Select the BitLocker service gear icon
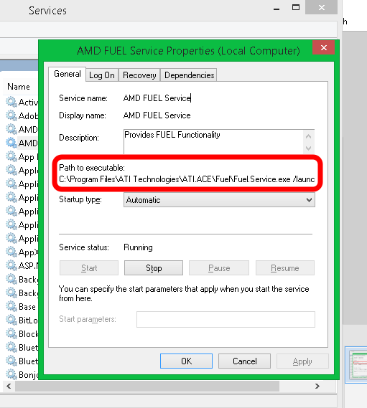This screenshot has width=367, height=408. click(11, 320)
